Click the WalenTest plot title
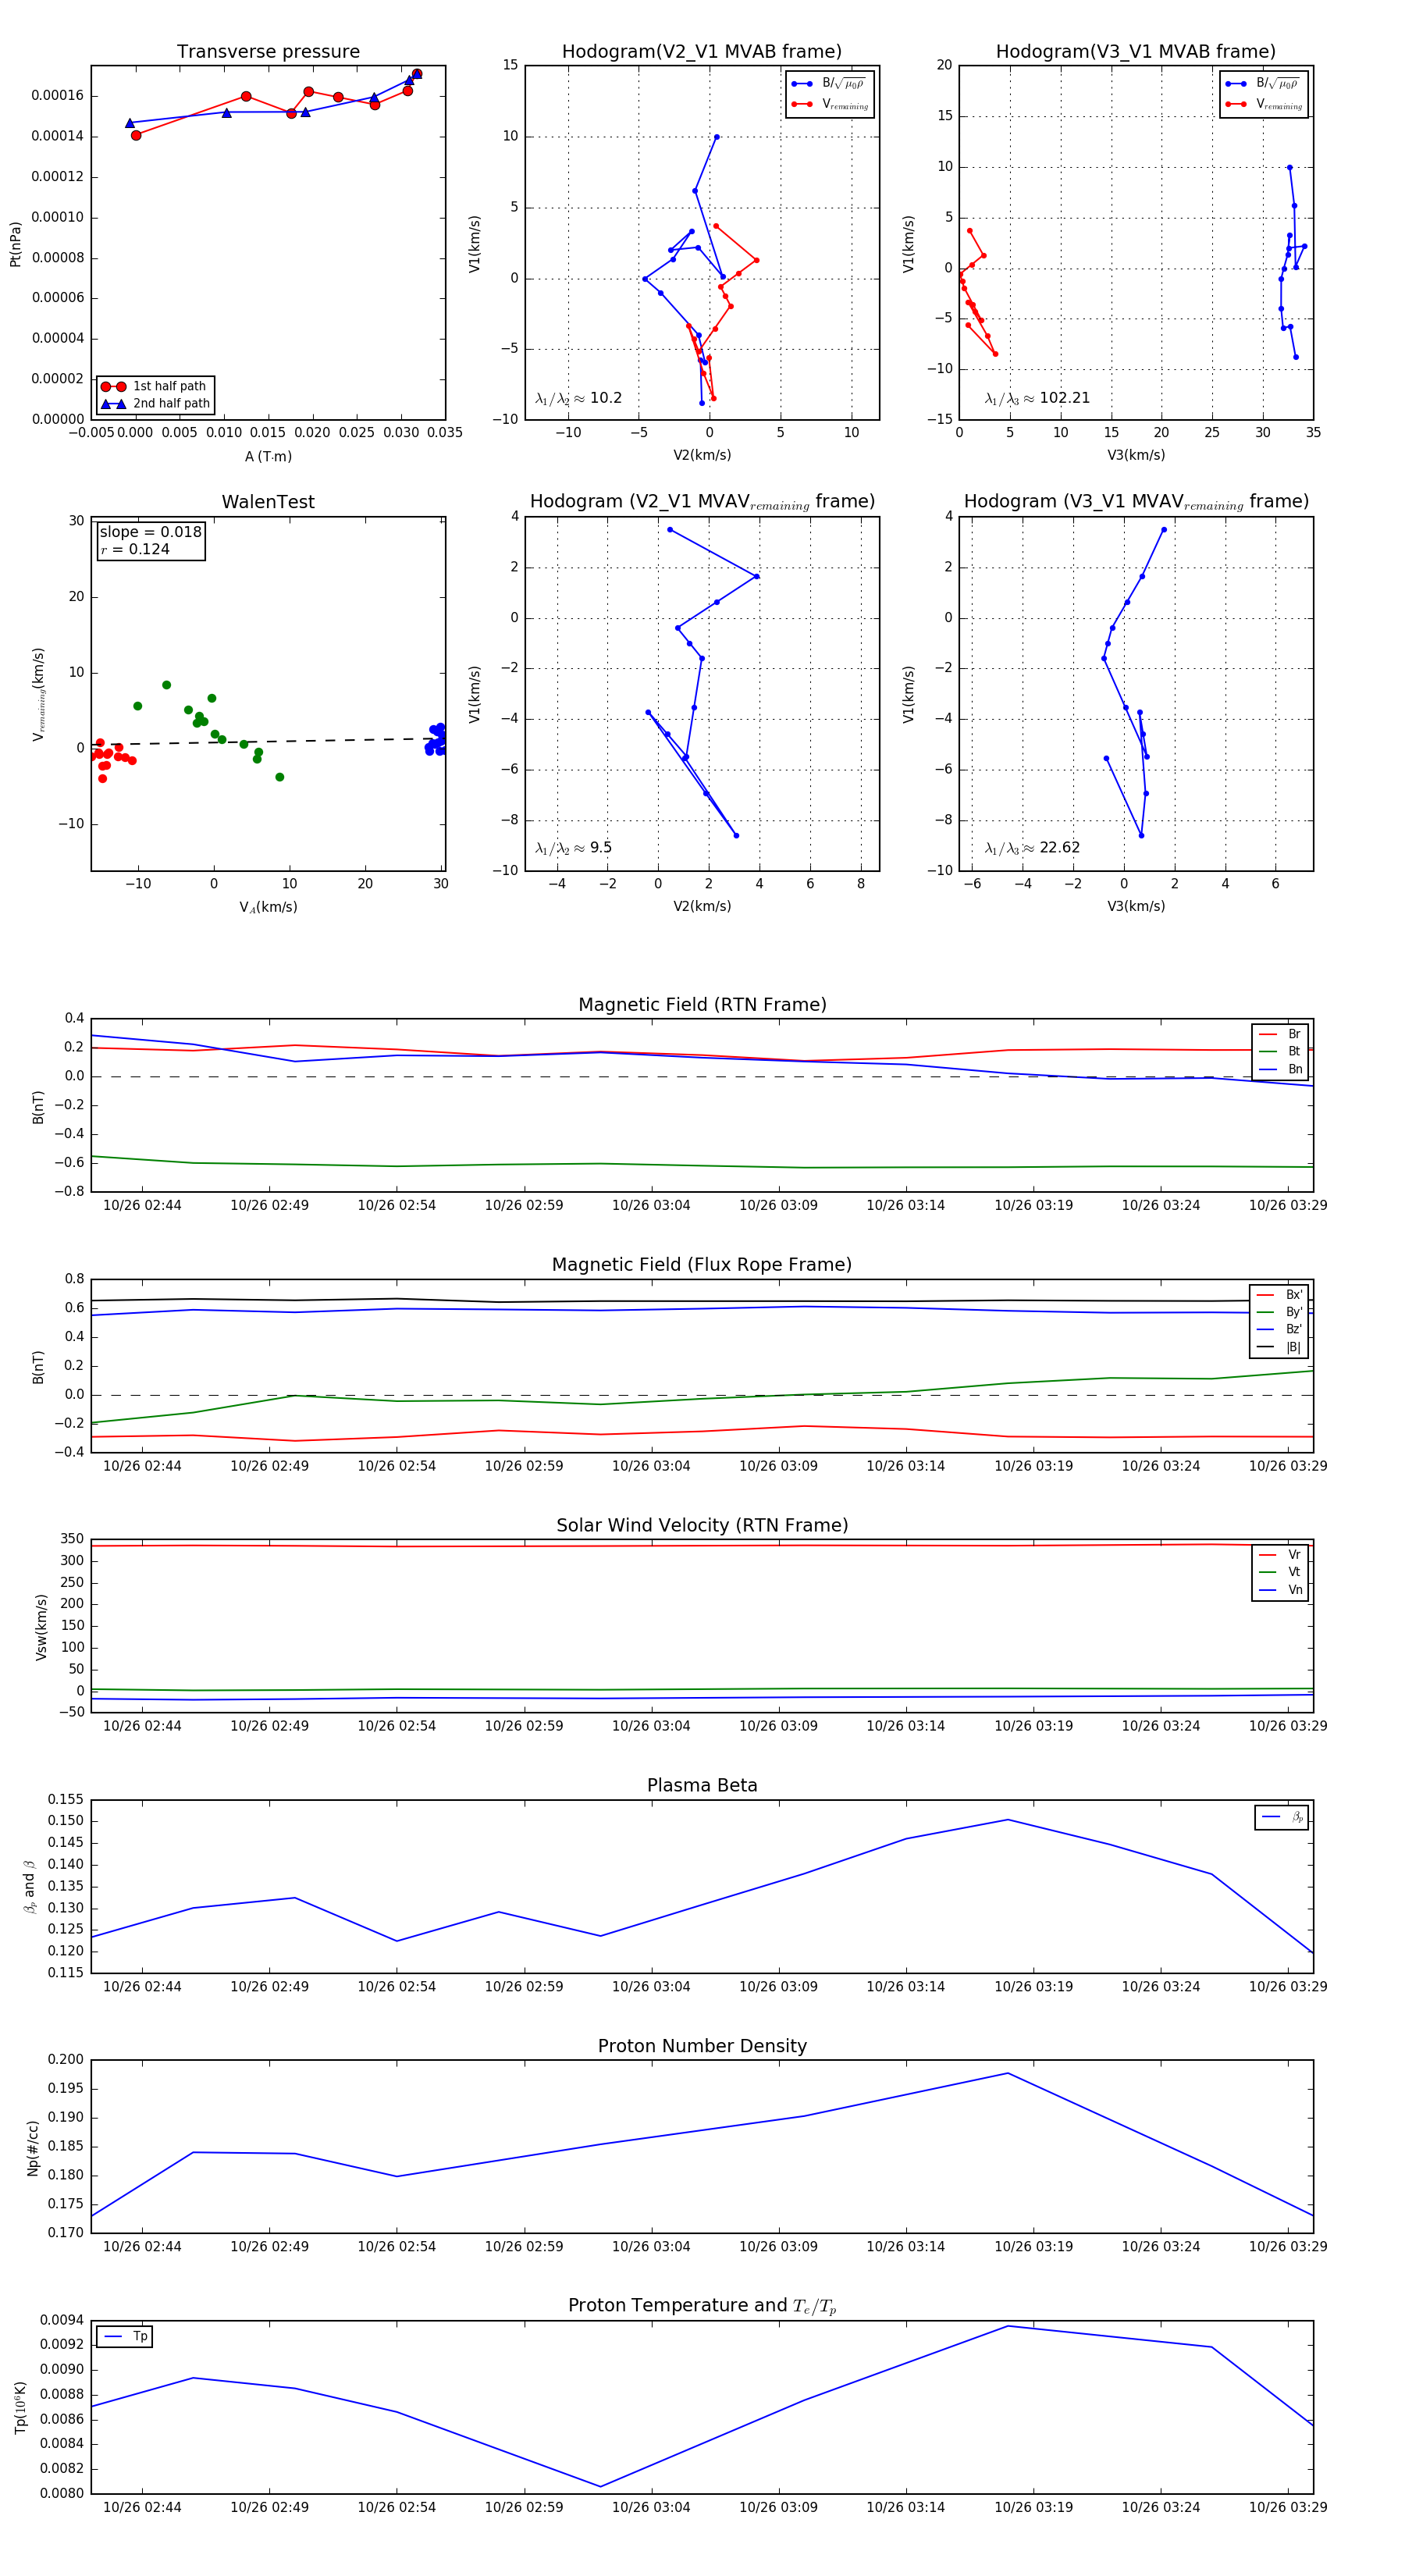 268,502
